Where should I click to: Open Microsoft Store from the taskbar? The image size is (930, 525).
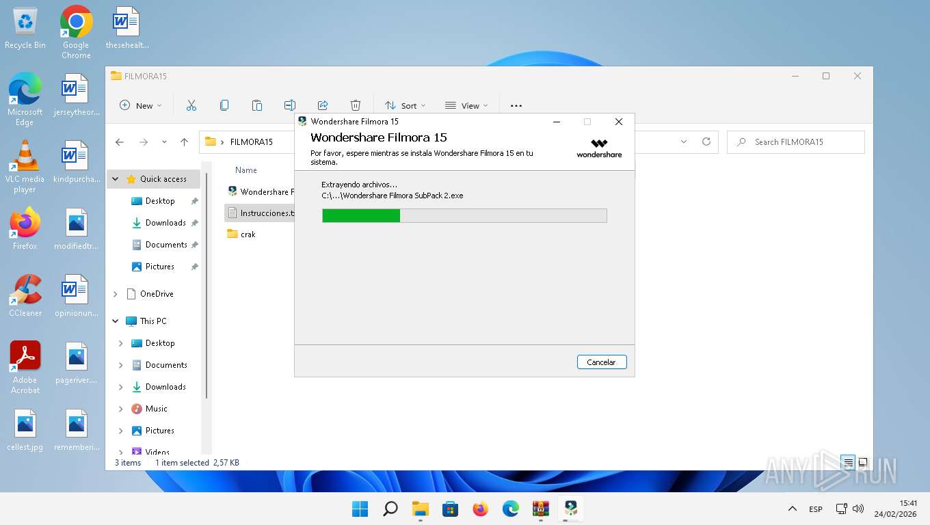[450, 509]
